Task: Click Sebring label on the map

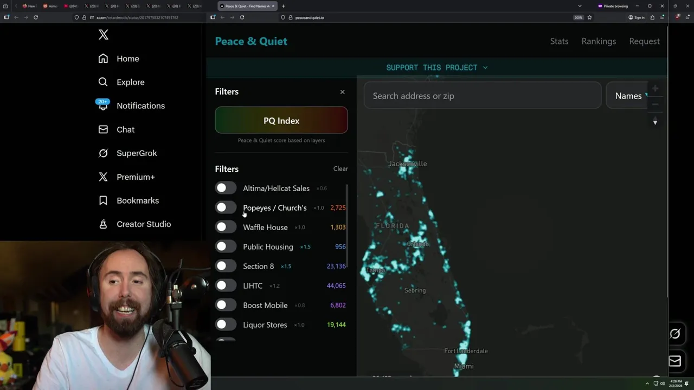Action: pos(415,290)
